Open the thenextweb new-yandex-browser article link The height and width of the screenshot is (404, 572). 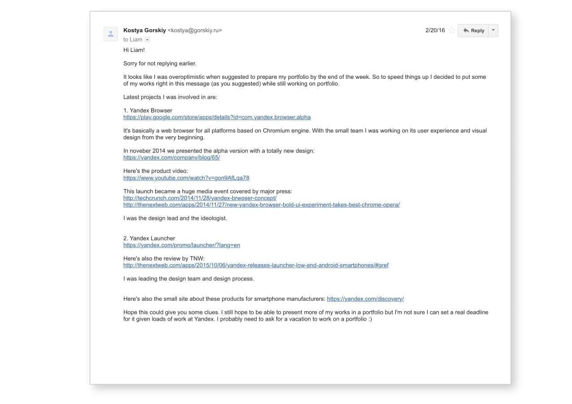click(x=262, y=205)
